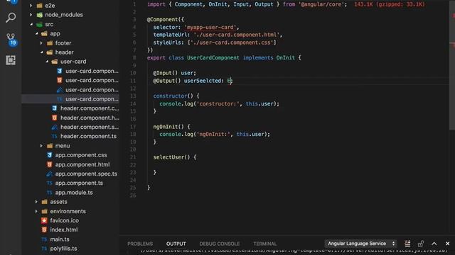The height and width of the screenshot is (255, 455).
Task: Switch to the PROBLEMS tab
Action: tap(140, 244)
